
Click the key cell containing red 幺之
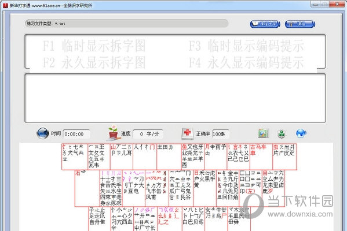tap(170, 219)
